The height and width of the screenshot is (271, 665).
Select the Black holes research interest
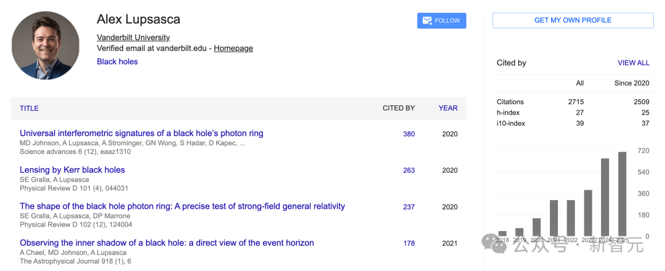pos(117,62)
